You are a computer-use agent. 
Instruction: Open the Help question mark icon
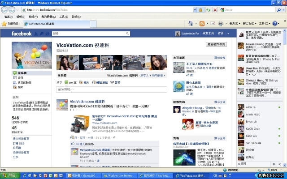click(275, 23)
